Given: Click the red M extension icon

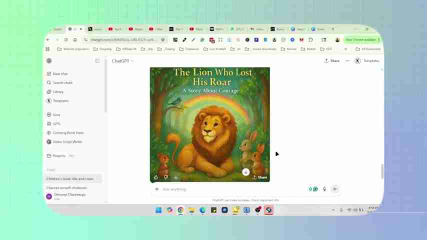Looking at the screenshot, I should (301, 40).
